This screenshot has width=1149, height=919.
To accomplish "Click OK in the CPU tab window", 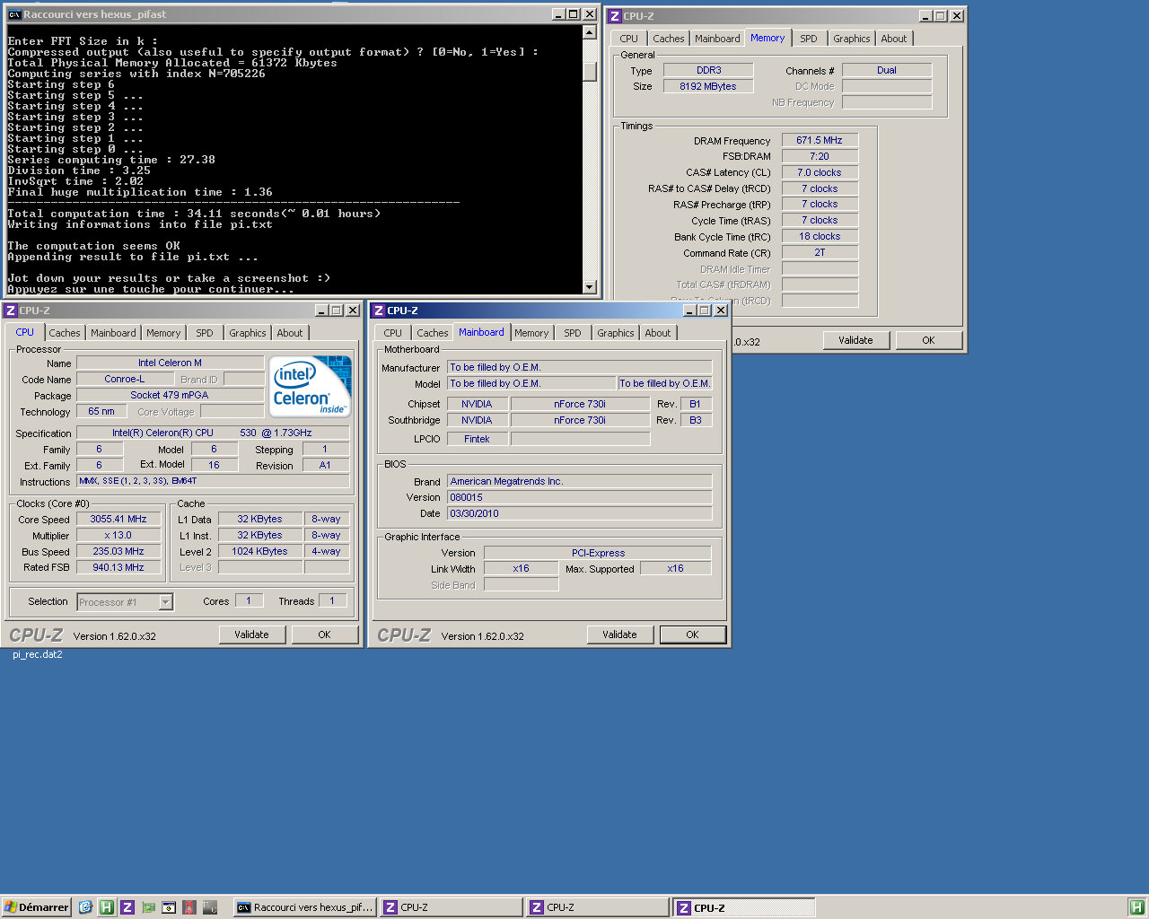I will (324, 635).
